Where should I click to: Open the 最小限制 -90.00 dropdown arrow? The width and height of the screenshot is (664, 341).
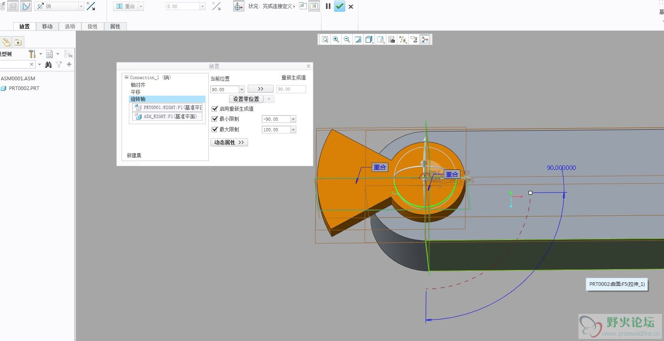293,119
